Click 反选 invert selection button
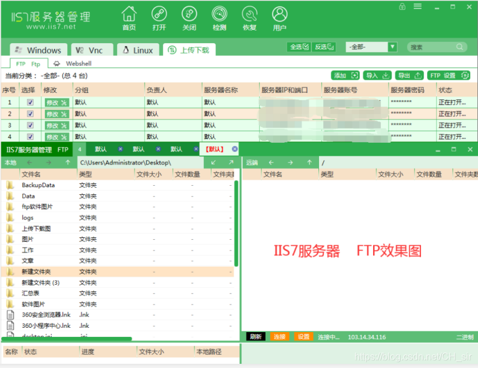The height and width of the screenshot is (368, 478). (324, 47)
